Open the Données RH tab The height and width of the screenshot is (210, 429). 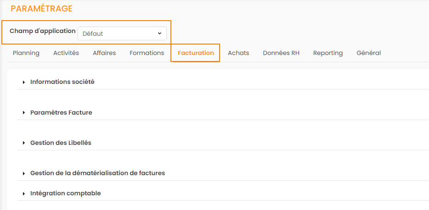(281, 53)
